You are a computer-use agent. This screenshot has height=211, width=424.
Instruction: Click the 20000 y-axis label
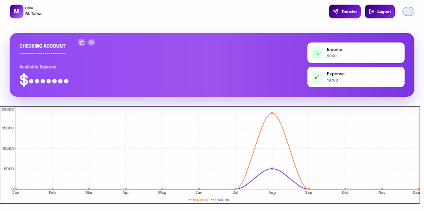coord(7,109)
